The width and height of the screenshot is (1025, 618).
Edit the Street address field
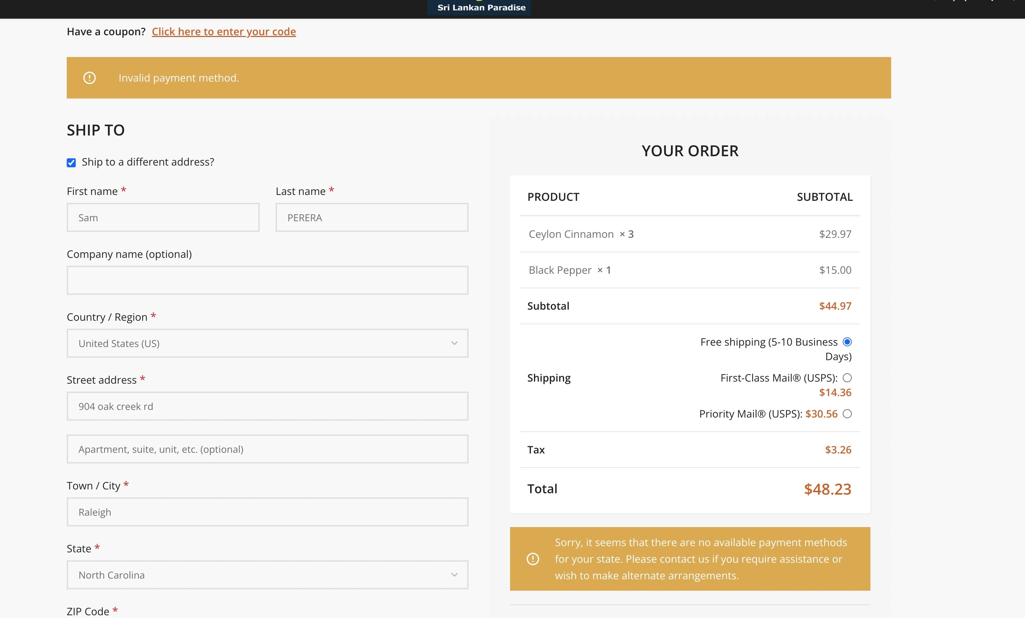(x=267, y=406)
